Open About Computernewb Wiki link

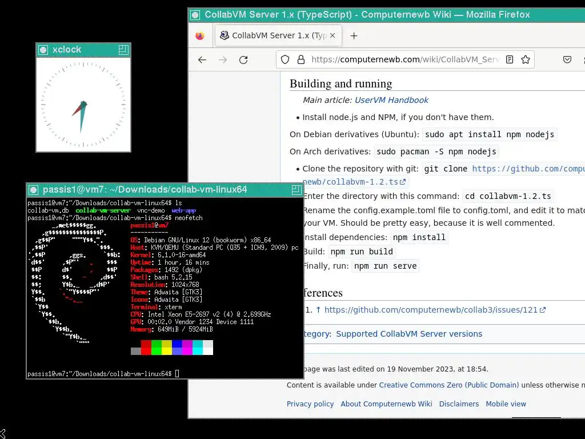[x=386, y=404]
